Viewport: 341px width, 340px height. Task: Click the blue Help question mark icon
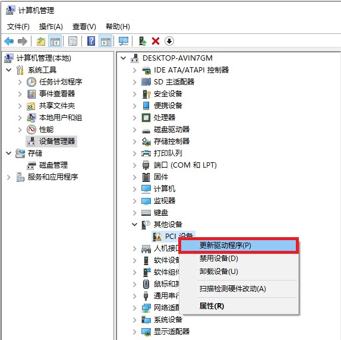(91, 41)
